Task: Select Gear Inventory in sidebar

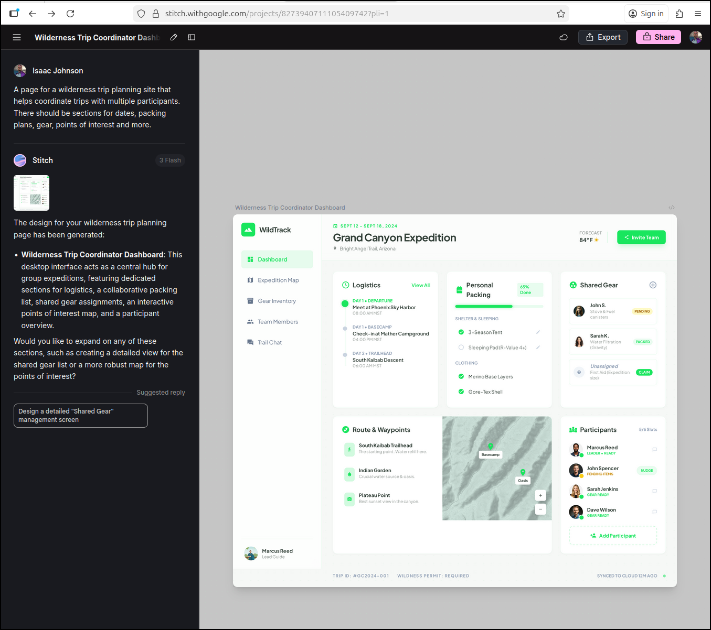Action: pos(277,301)
